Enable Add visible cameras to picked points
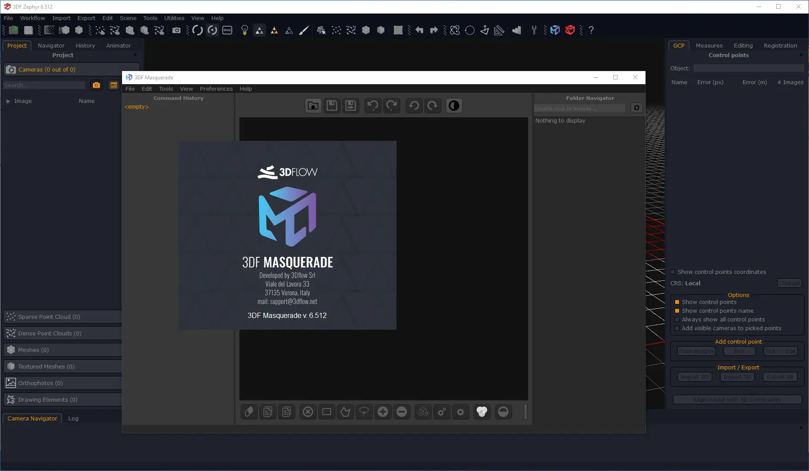The height and width of the screenshot is (471, 809). coord(677,328)
